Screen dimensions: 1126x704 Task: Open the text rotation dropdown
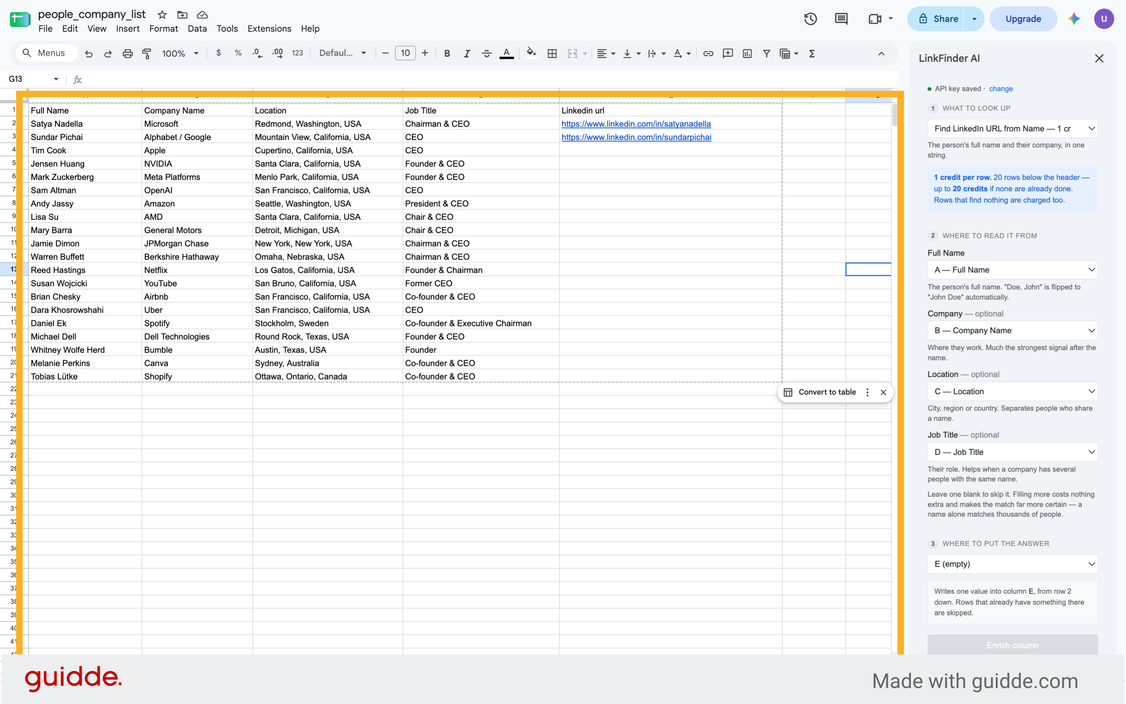coord(682,54)
